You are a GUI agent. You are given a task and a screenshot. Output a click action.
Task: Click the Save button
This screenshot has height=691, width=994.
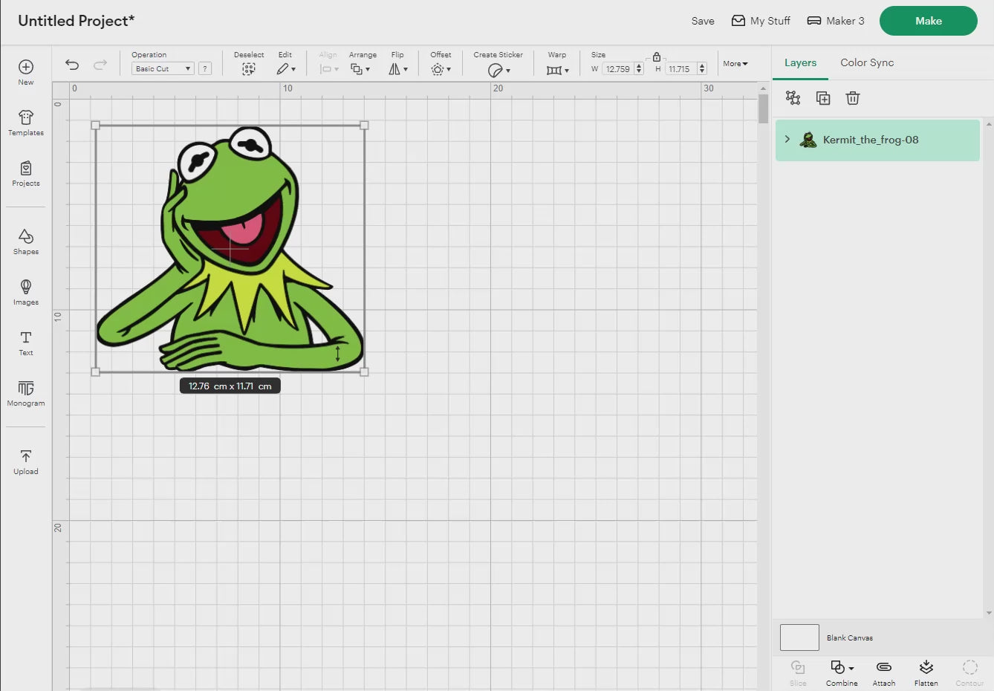point(703,21)
